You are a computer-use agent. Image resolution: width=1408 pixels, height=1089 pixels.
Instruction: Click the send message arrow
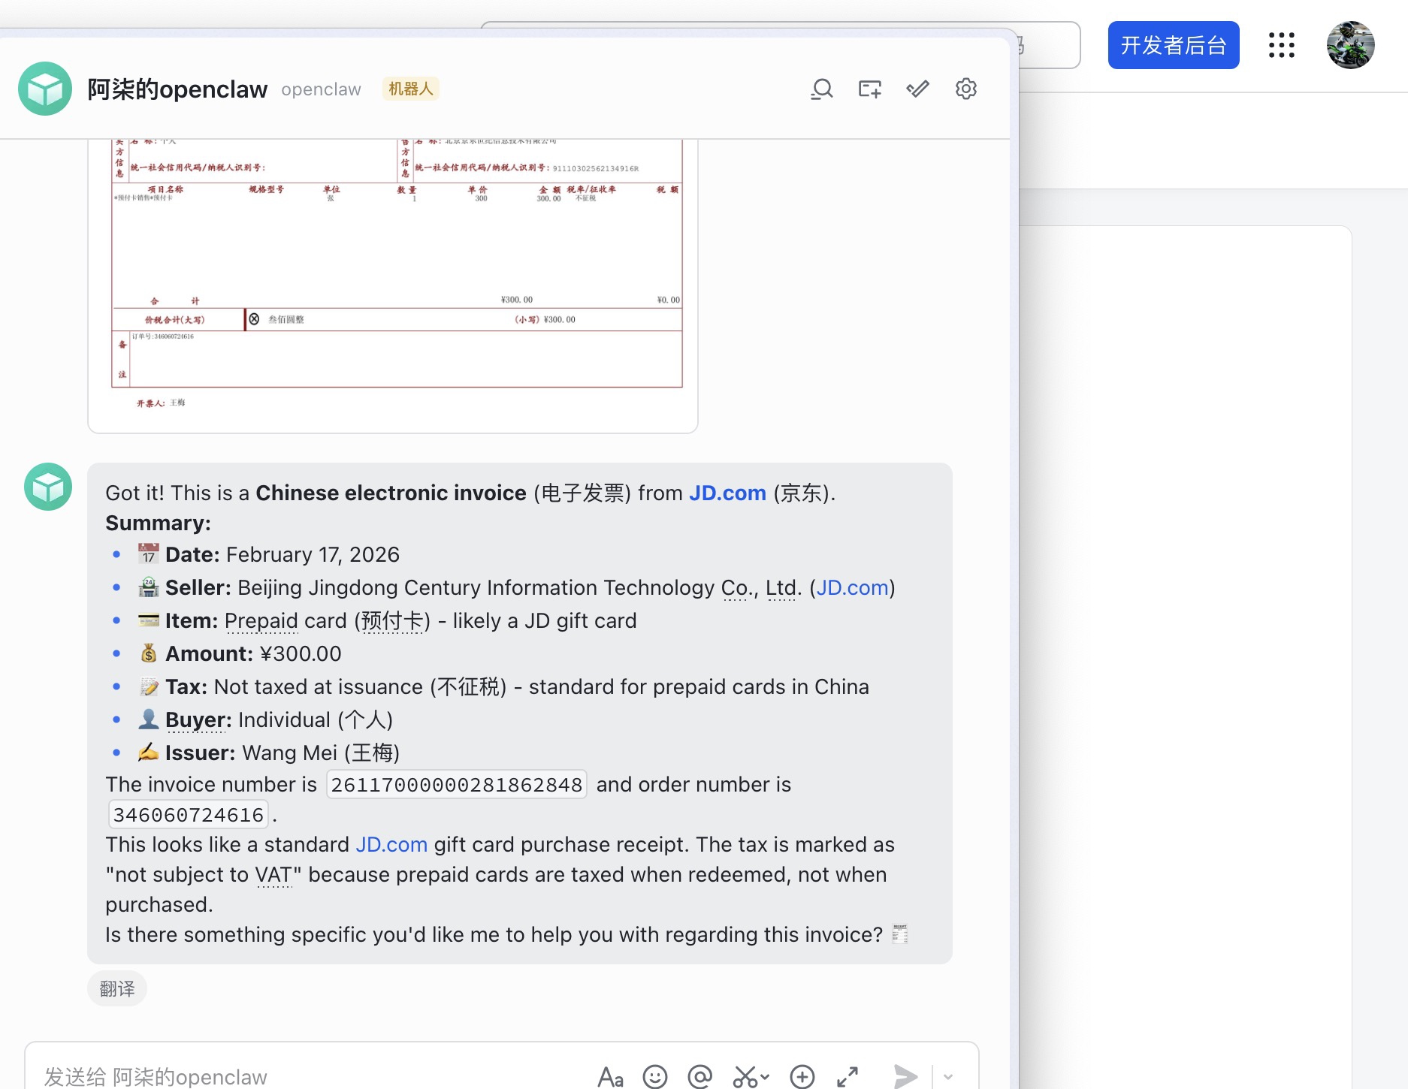coord(905,1077)
